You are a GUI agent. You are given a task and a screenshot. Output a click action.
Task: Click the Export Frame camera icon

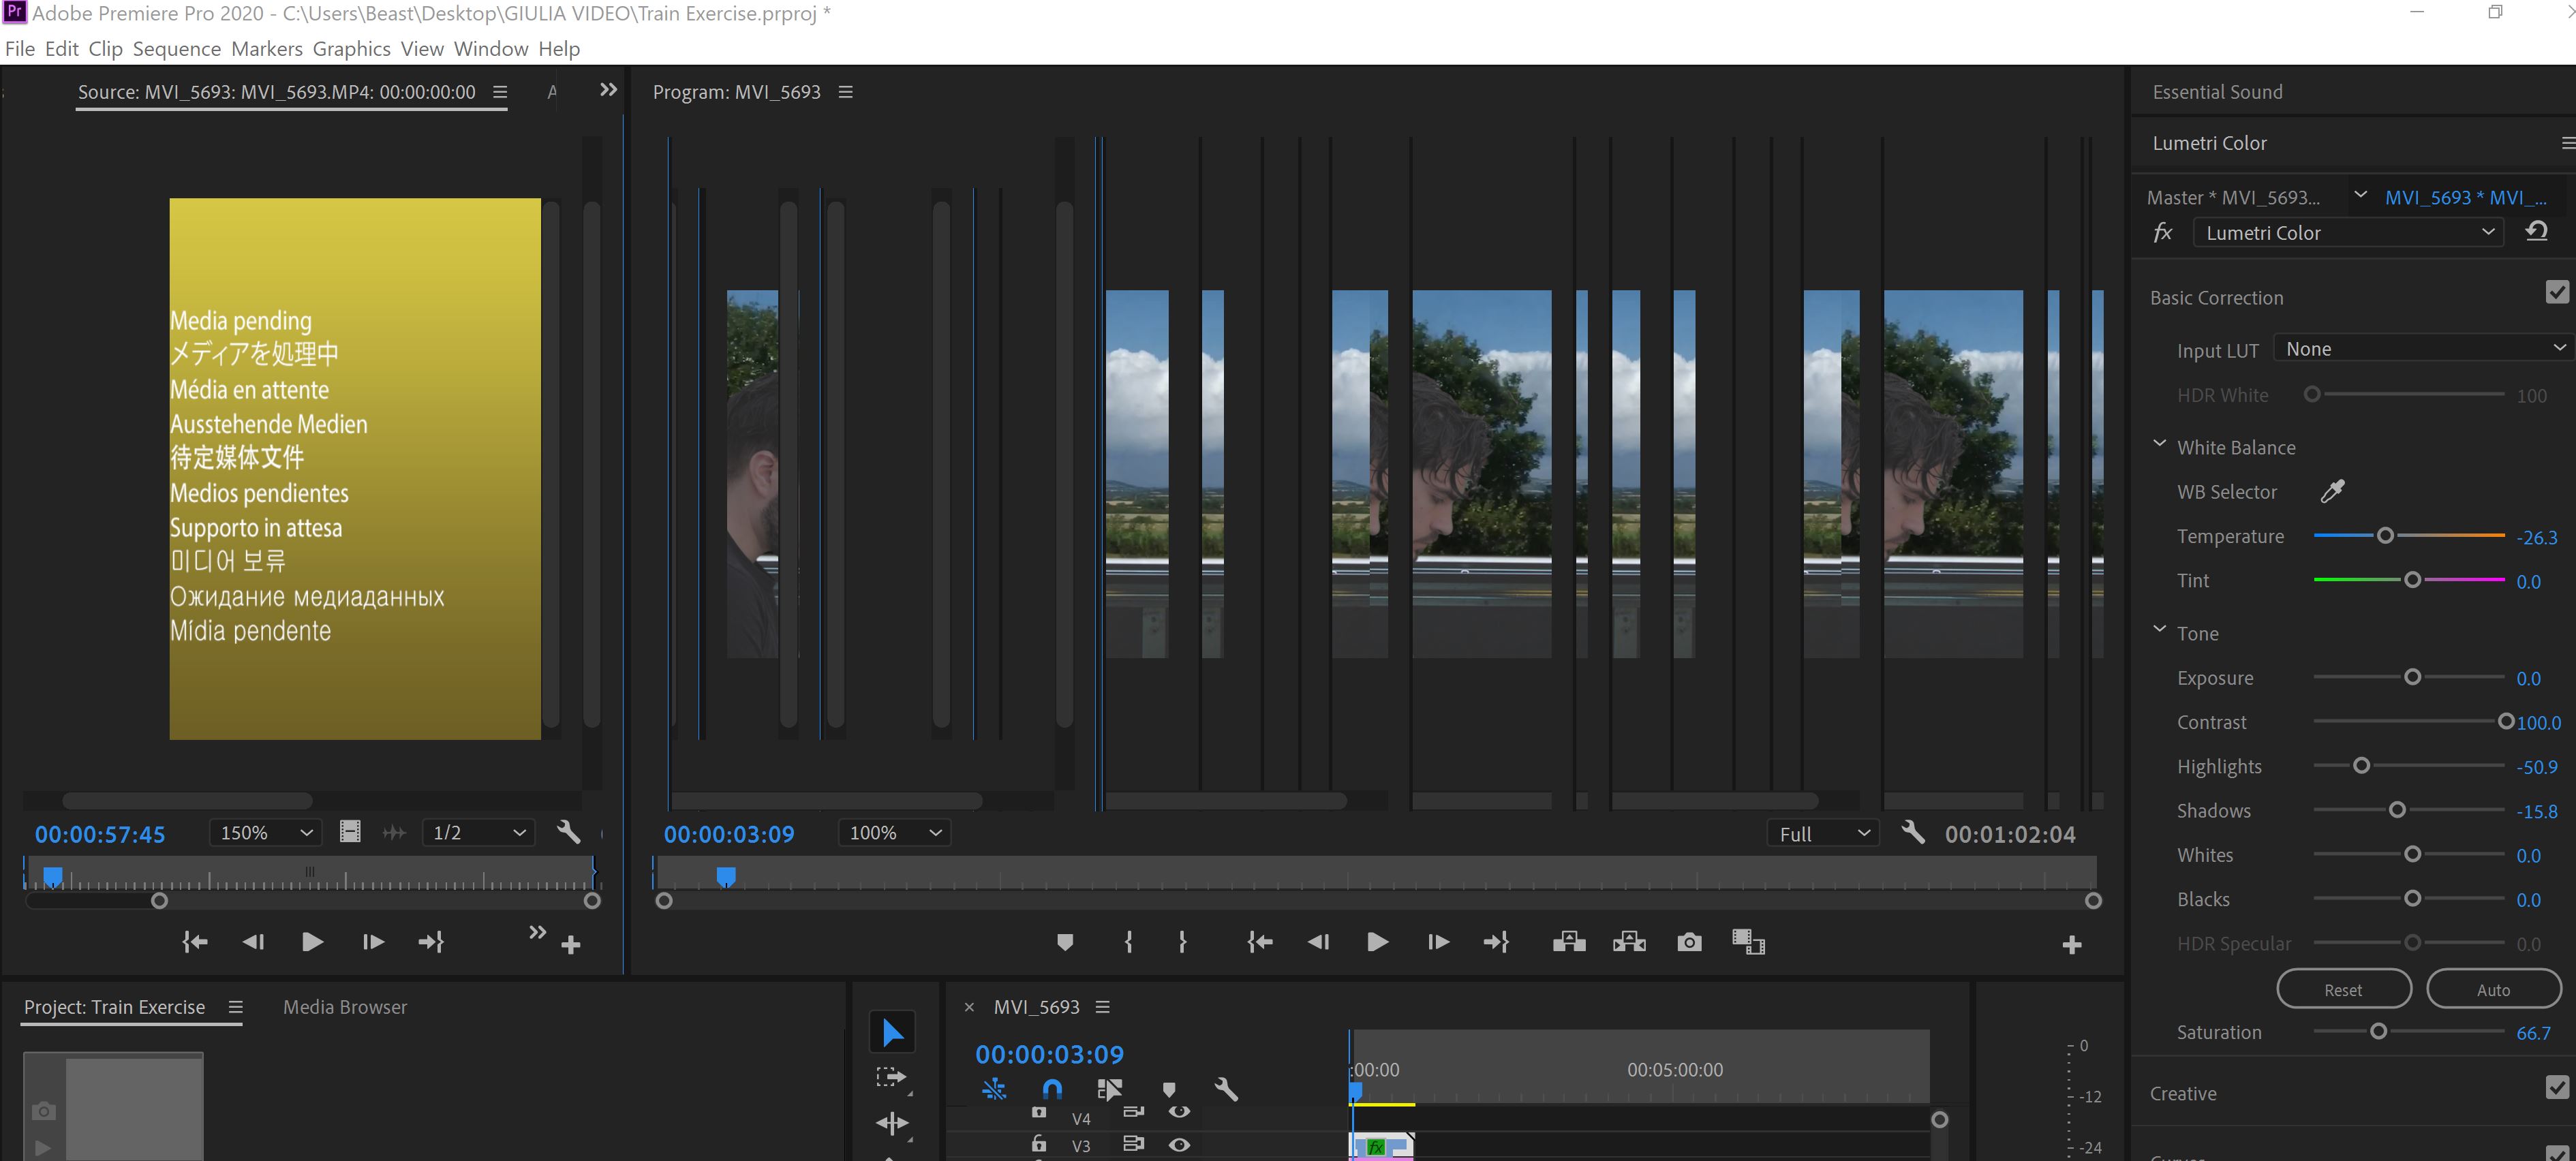pos(1689,941)
